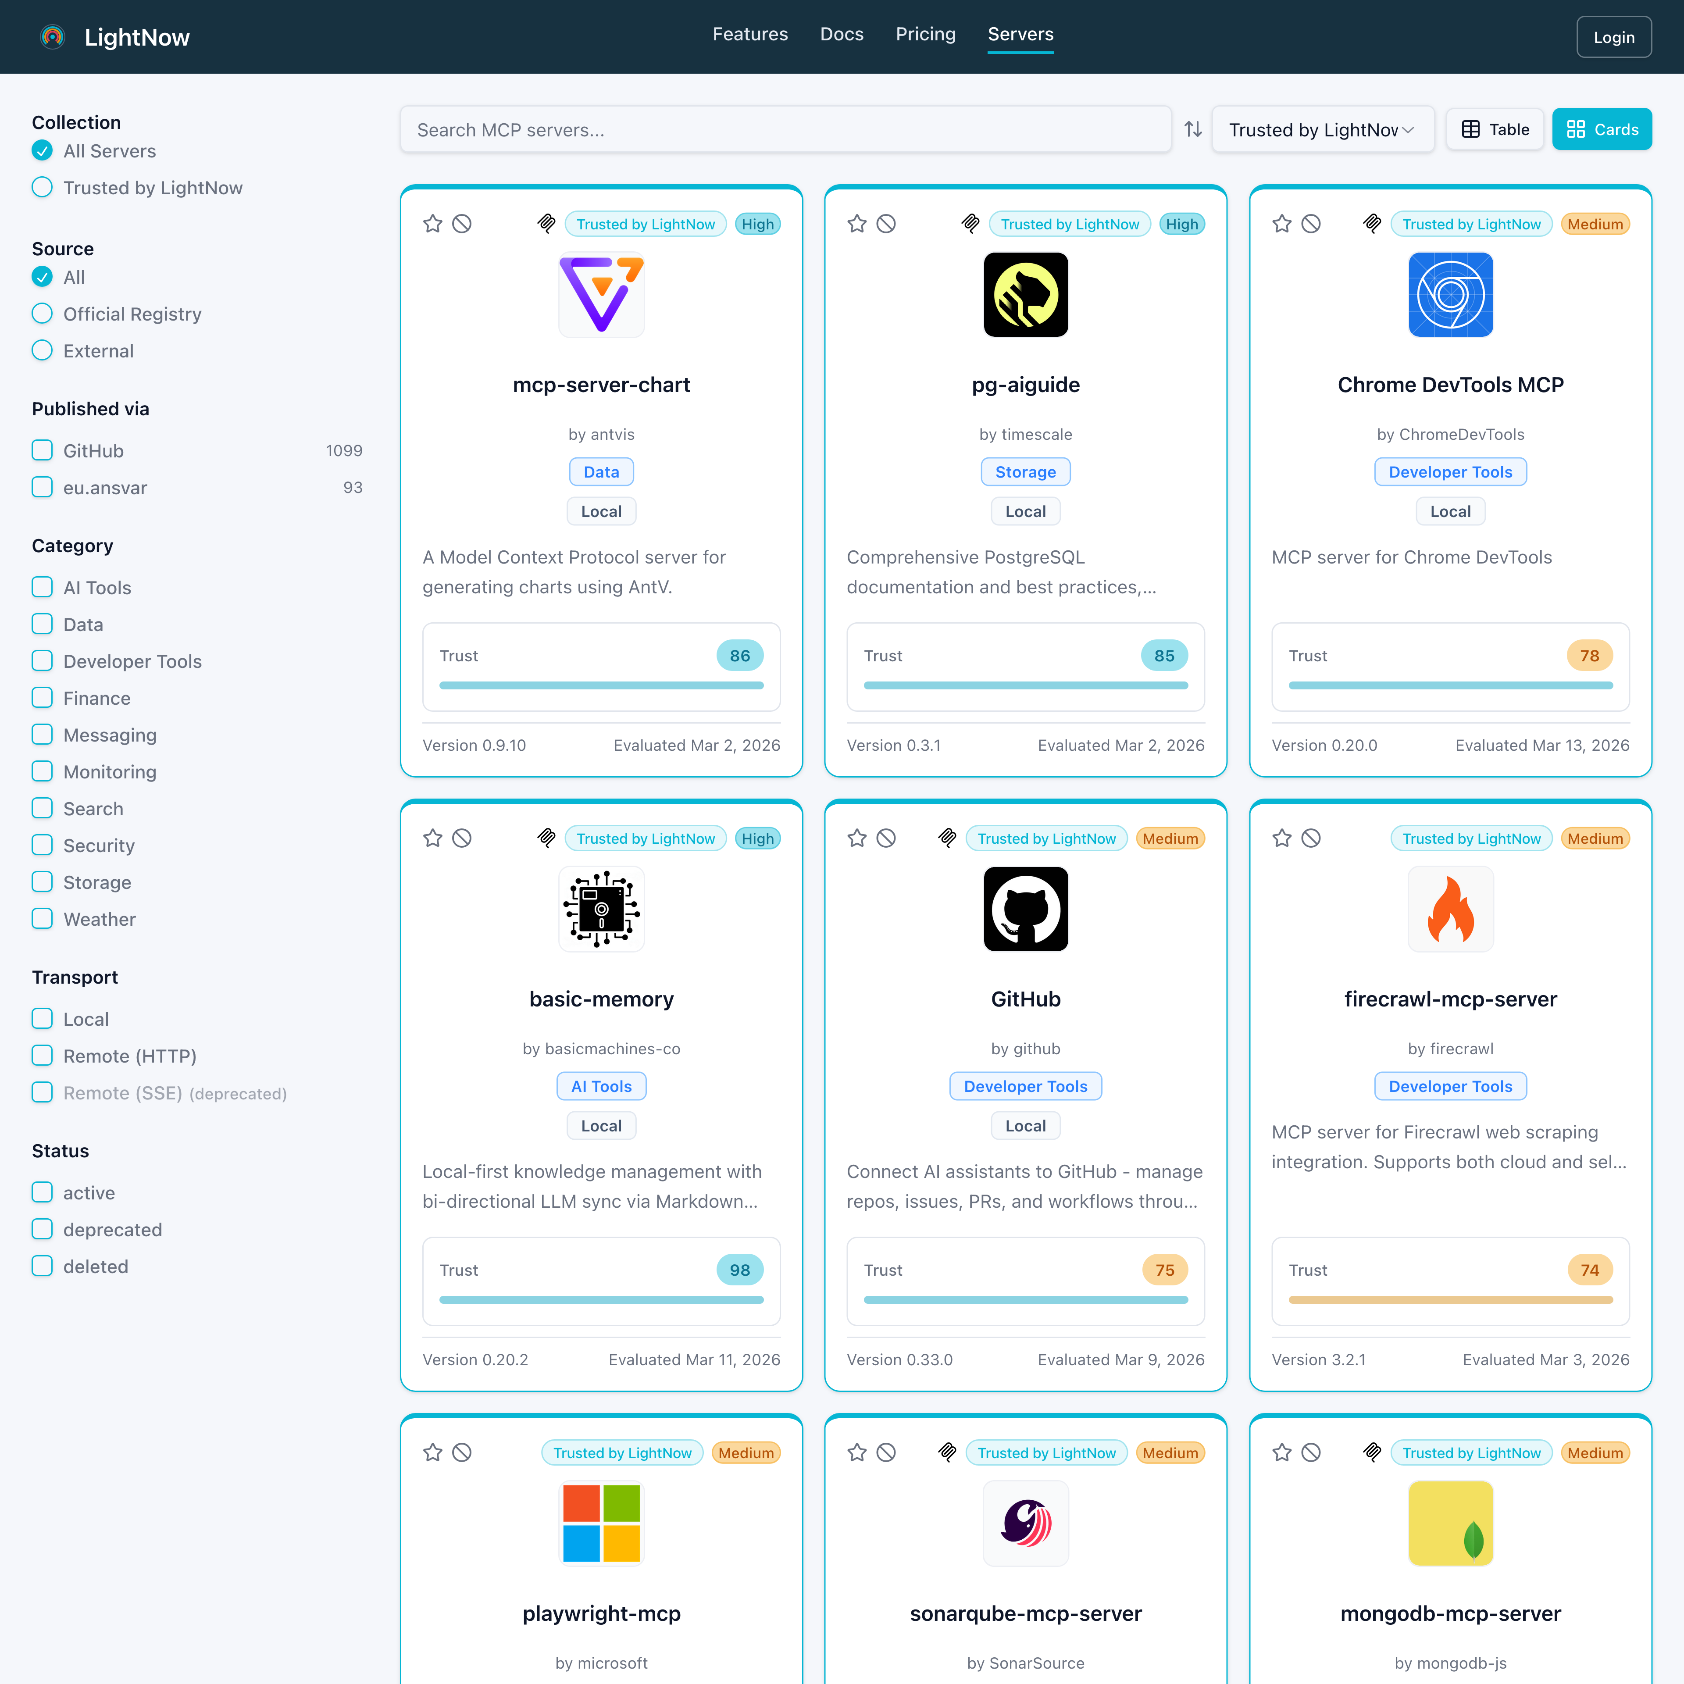The height and width of the screenshot is (1684, 1684).
Task: Star the mcp-server-chart card
Action: pyautogui.click(x=433, y=224)
